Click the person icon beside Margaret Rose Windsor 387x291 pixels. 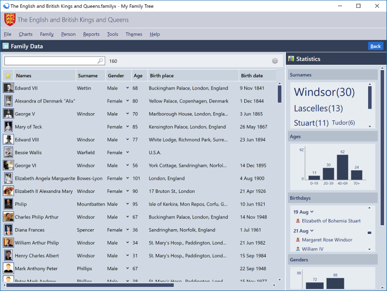pos(298,240)
